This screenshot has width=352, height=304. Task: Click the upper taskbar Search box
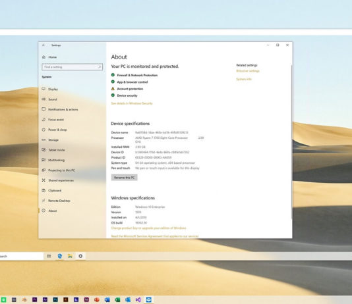point(22,256)
